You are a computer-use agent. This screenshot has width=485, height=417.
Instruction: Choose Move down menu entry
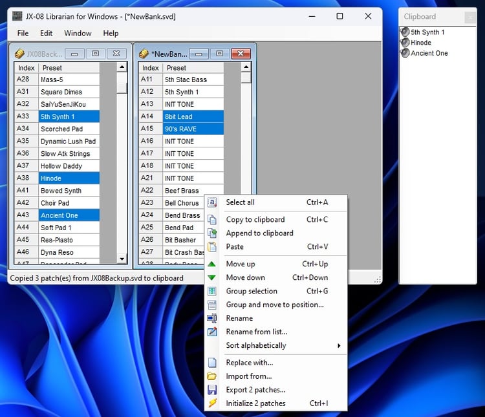[x=276, y=277]
